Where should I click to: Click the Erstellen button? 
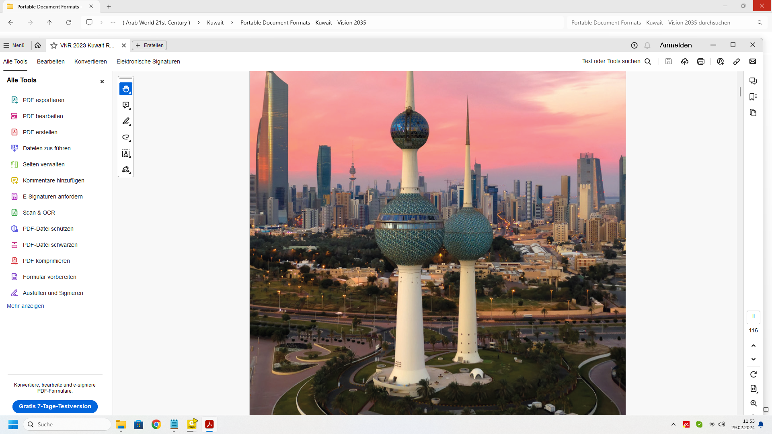click(150, 45)
